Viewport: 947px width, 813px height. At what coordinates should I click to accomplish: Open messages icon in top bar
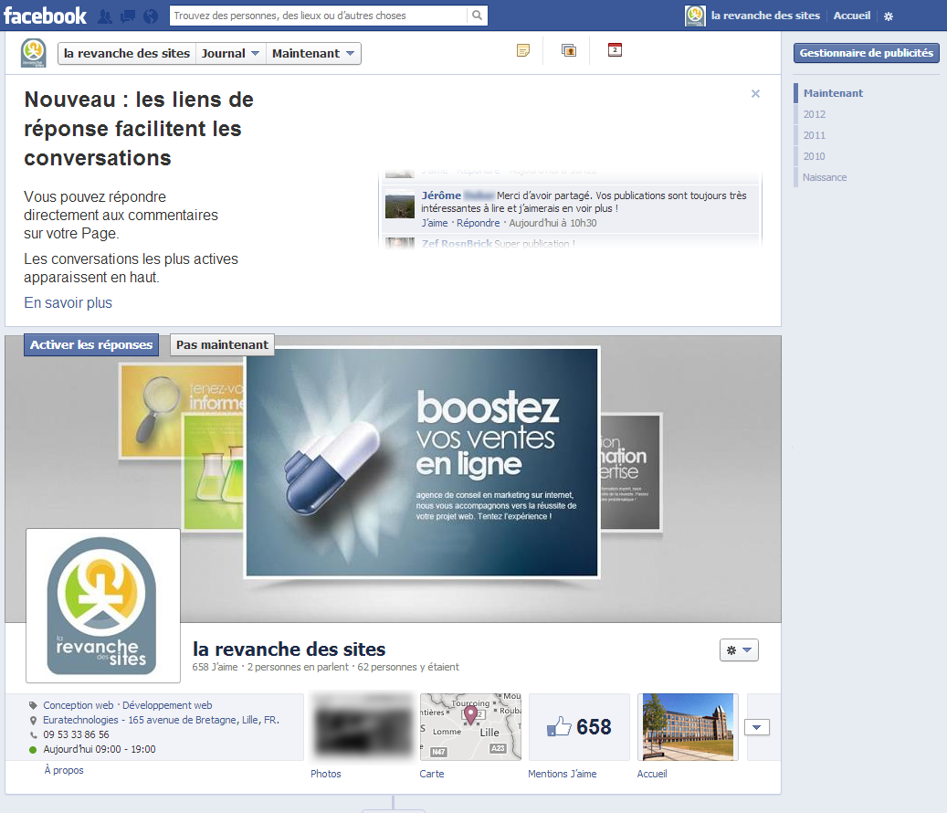click(x=128, y=16)
